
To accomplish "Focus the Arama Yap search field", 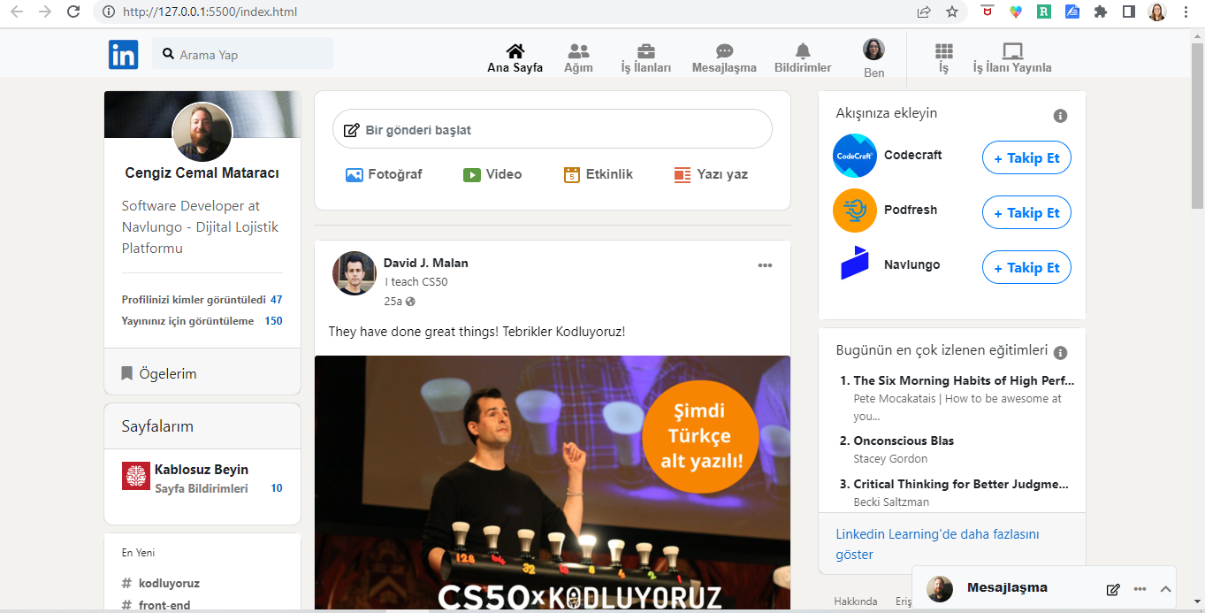I will (243, 54).
